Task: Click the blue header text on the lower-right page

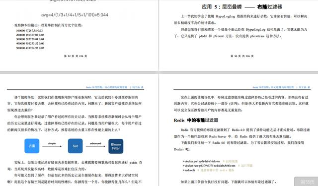Action: (281, 87)
